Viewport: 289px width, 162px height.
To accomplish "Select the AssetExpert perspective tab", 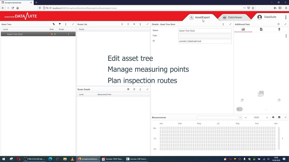I will pos(199,18).
